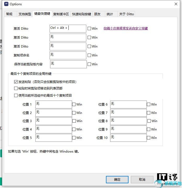Viewport: 182px width, 188px height.
Task: Enable Win checkbox beside Ctrl + Alt hotkey
Action: (x=89, y=29)
